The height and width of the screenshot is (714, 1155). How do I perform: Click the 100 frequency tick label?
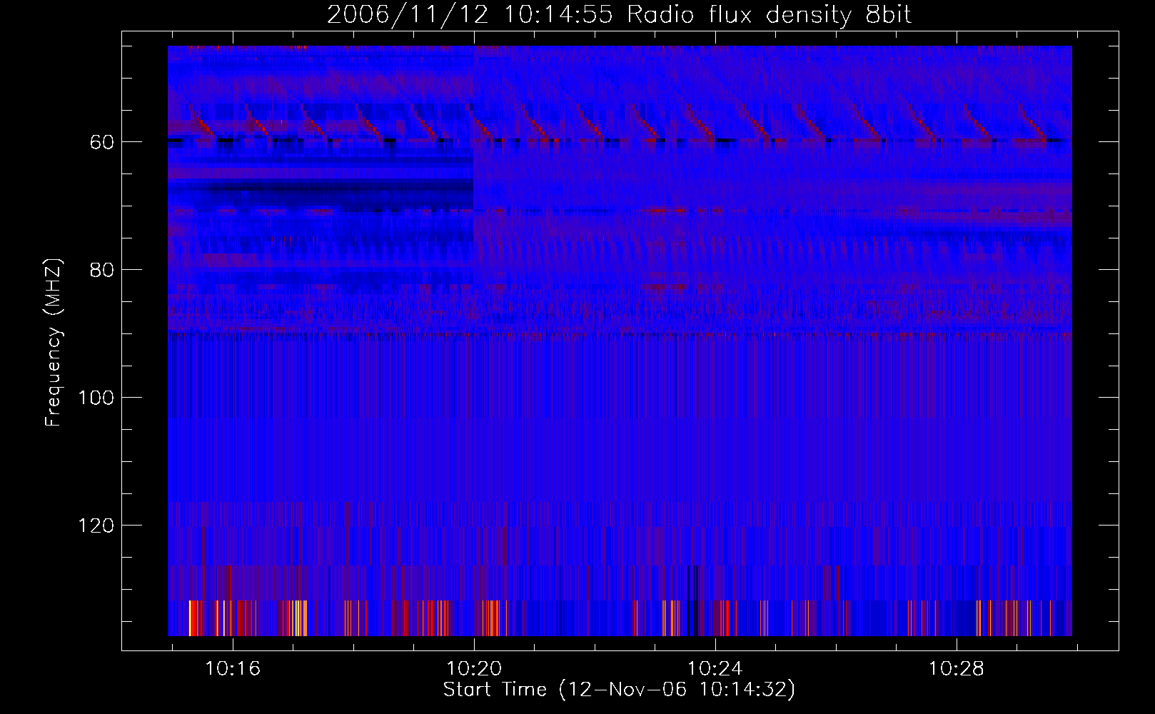pos(96,398)
